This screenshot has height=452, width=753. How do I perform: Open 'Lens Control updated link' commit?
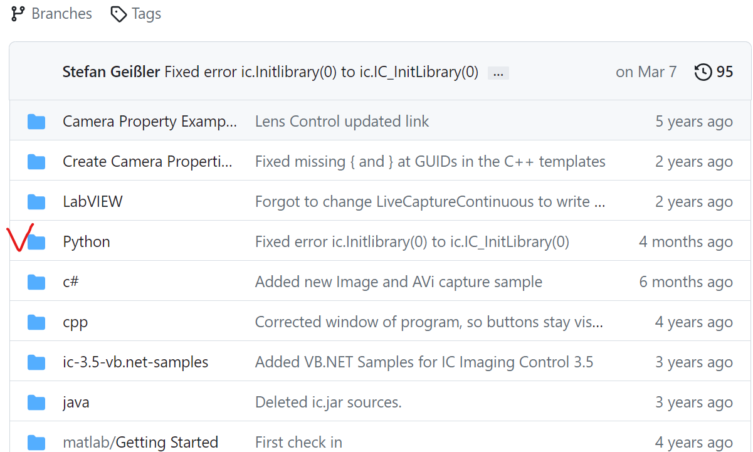342,122
